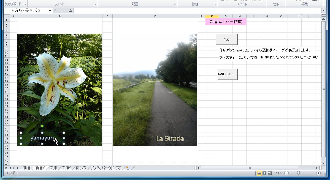This screenshot has height=180, width=330.
Task: Click the Select All corner of the grid
Action: coord(7,17)
